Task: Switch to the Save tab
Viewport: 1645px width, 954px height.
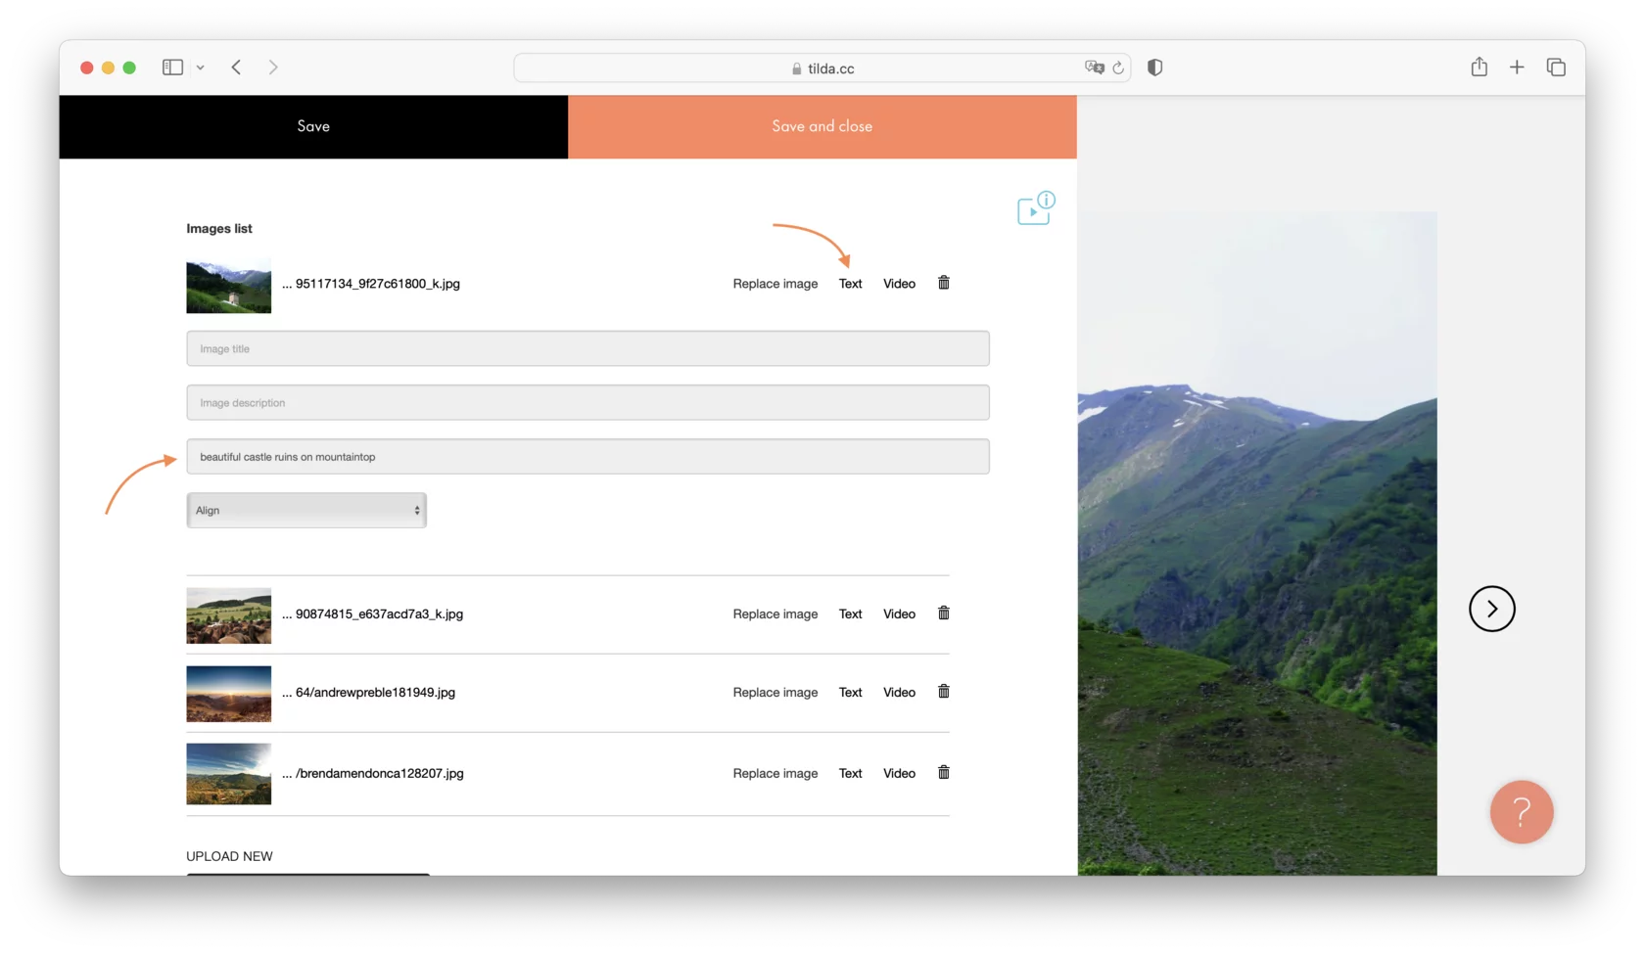Action: 313,126
